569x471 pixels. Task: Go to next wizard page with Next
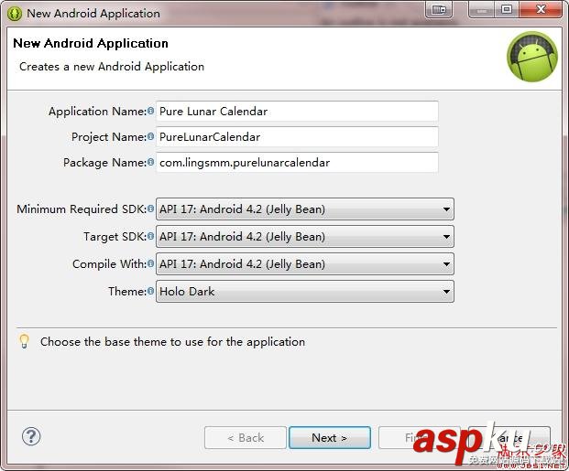pos(330,438)
